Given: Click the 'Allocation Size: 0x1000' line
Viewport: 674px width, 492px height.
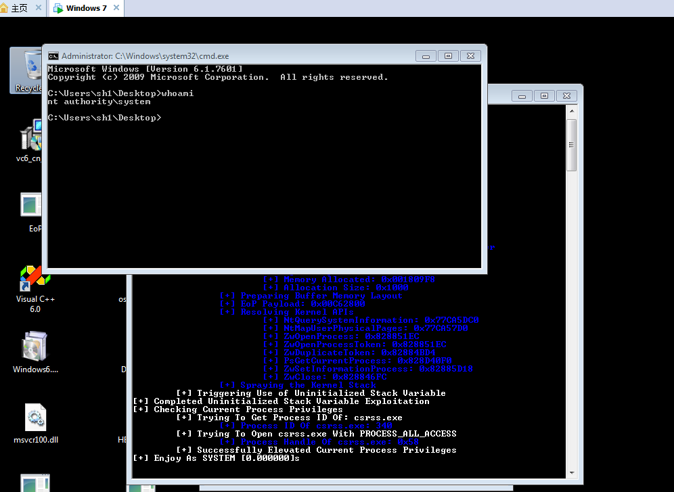Looking at the screenshot, I should point(336,288).
